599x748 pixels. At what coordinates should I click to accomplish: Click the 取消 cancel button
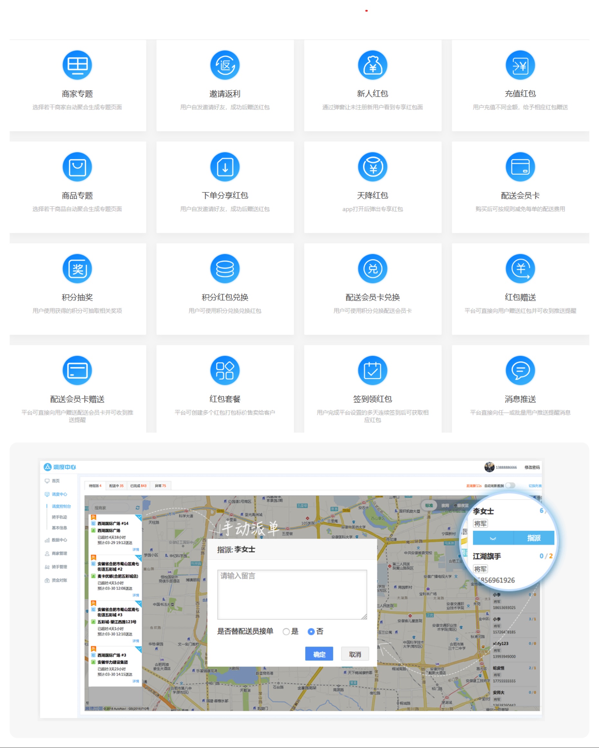pyautogui.click(x=355, y=654)
